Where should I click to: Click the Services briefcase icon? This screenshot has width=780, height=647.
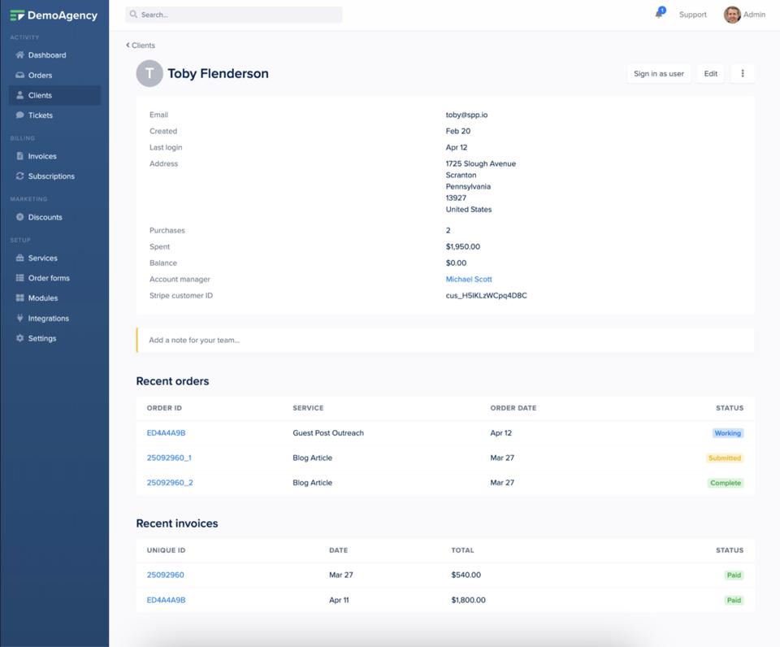[x=19, y=258]
